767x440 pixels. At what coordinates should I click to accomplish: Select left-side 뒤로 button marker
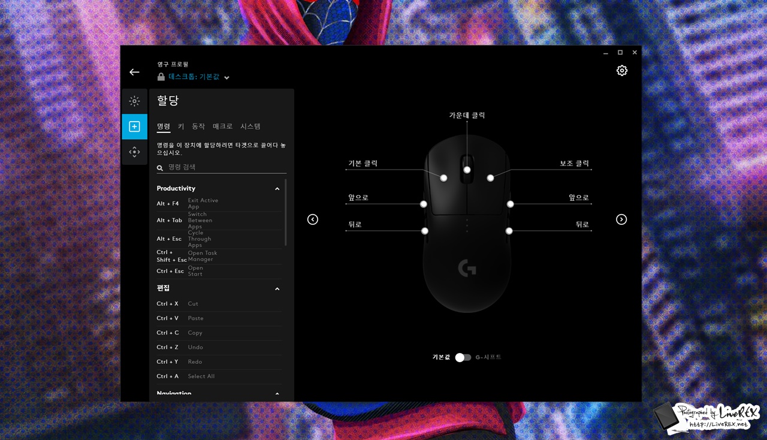pos(425,231)
